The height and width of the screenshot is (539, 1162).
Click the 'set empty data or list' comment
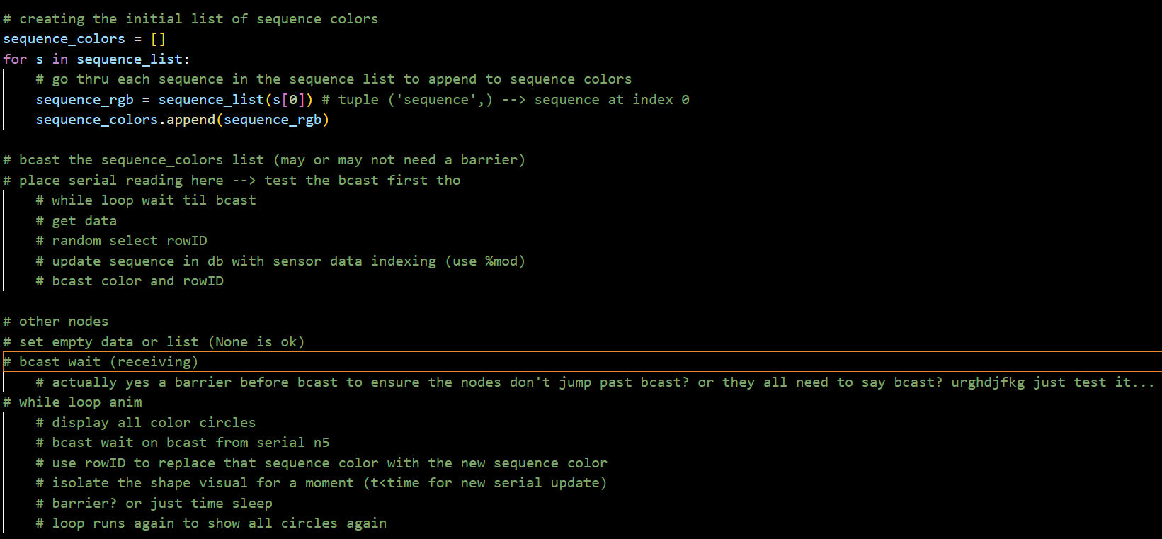point(154,342)
